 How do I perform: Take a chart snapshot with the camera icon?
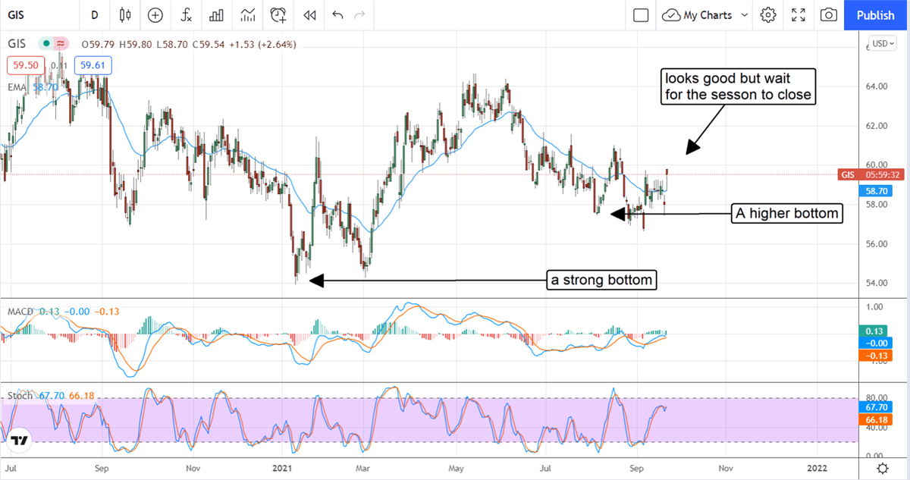829,15
